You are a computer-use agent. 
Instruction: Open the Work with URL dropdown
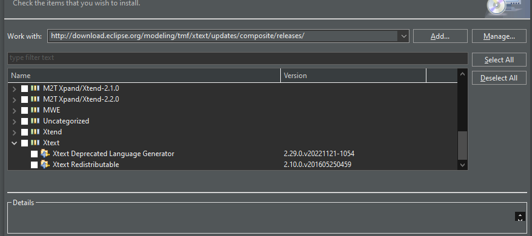tap(404, 36)
